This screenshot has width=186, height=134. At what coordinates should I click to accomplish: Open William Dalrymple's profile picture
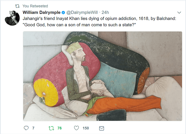point(12,18)
